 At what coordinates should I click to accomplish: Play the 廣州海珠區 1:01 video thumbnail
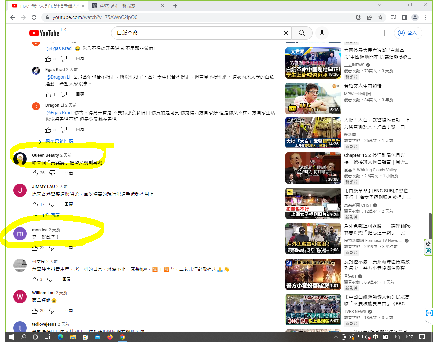click(313, 274)
